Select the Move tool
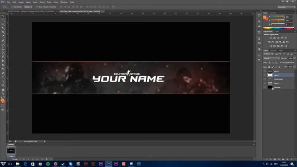Screen dimensions: 297x167 coord(3,16)
